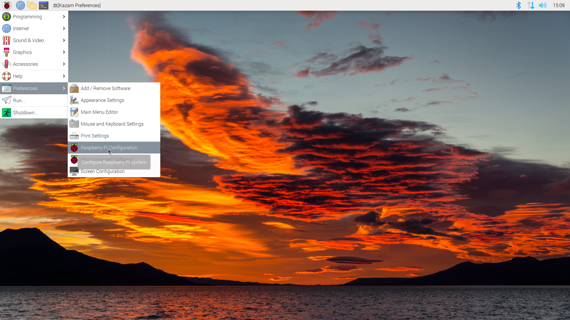Click the Mouse and Keyboard Settings icon
The image size is (570, 320).
click(x=74, y=124)
